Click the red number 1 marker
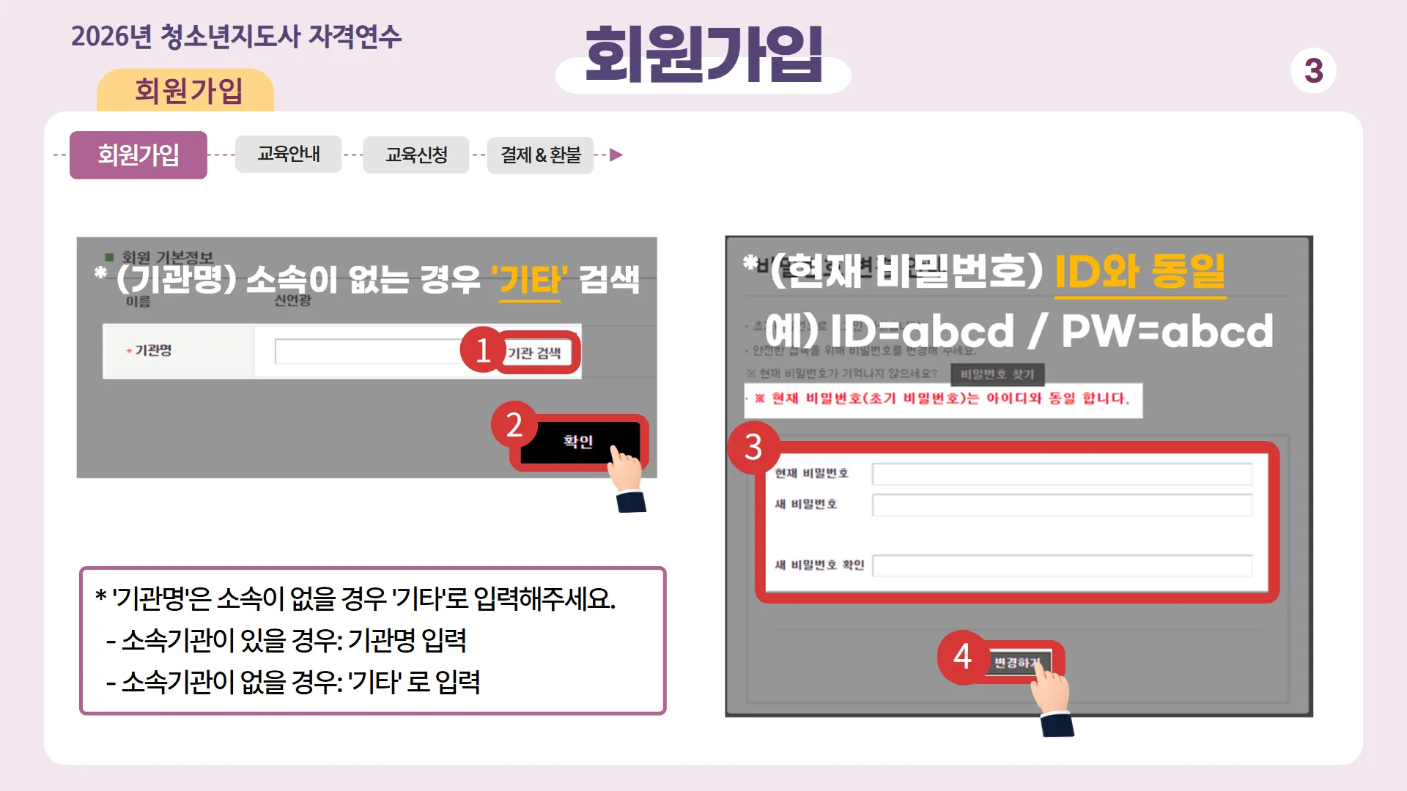Viewport: 1407px width, 791px height. point(483,350)
